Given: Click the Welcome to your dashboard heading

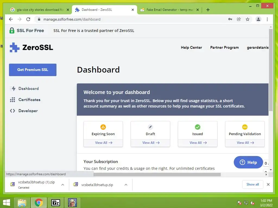Looking at the screenshot, I should (116, 92).
